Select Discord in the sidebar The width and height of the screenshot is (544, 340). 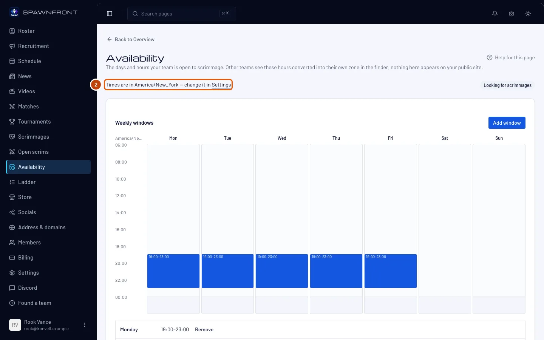click(x=48, y=288)
